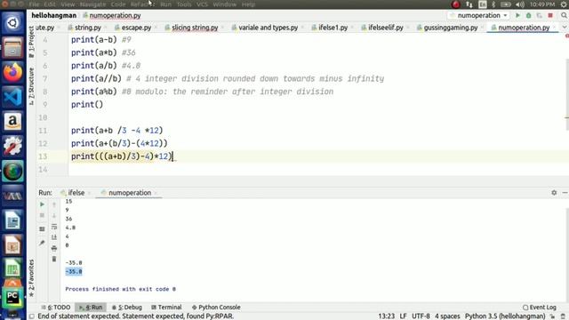Viewport: 569px width, 320px height.
Task: Toggle the Structure tool window side tab
Action: pyautogui.click(x=31, y=86)
